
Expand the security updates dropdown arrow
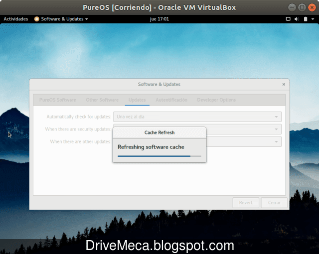pos(276,129)
